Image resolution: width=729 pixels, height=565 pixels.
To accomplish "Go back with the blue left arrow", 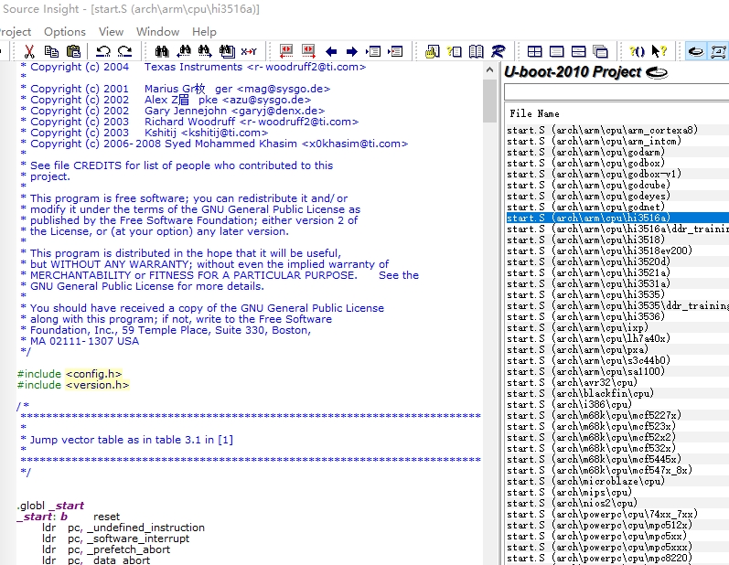I will (331, 52).
